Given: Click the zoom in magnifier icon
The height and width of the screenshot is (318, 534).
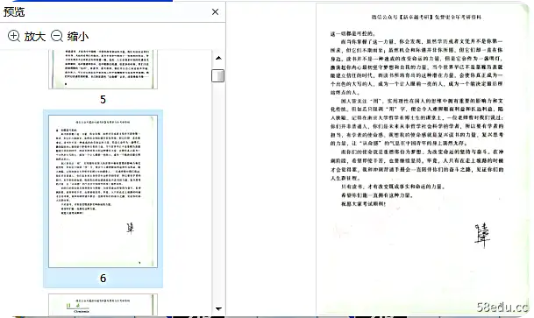Looking at the screenshot, I should 14,36.
